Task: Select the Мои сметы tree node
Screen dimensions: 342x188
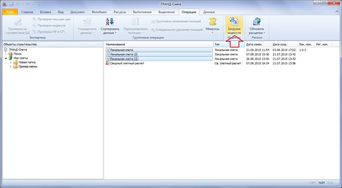Action: [21, 58]
